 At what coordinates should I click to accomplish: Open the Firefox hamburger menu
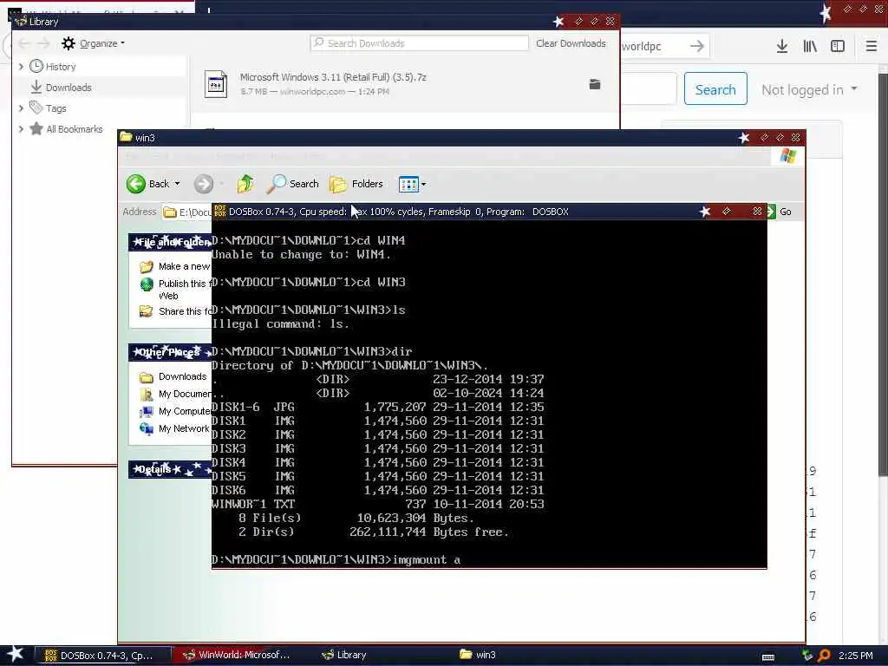point(872,46)
